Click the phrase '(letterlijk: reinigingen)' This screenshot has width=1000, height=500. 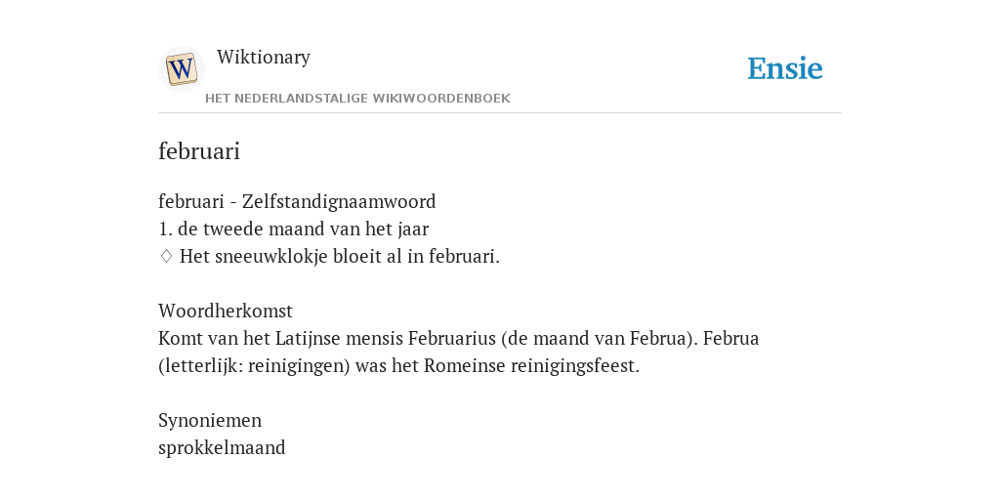(255, 366)
